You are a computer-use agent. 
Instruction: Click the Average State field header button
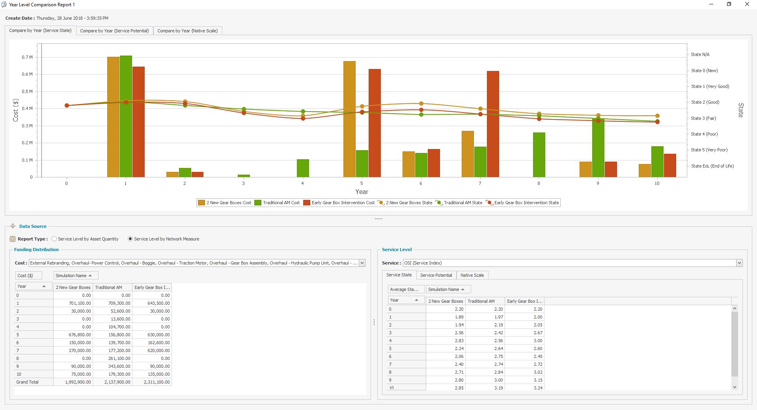[x=406, y=289]
